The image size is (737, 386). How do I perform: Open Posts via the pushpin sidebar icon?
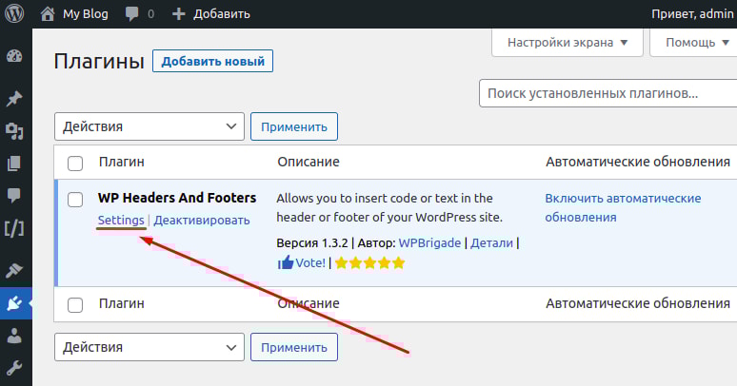click(14, 99)
